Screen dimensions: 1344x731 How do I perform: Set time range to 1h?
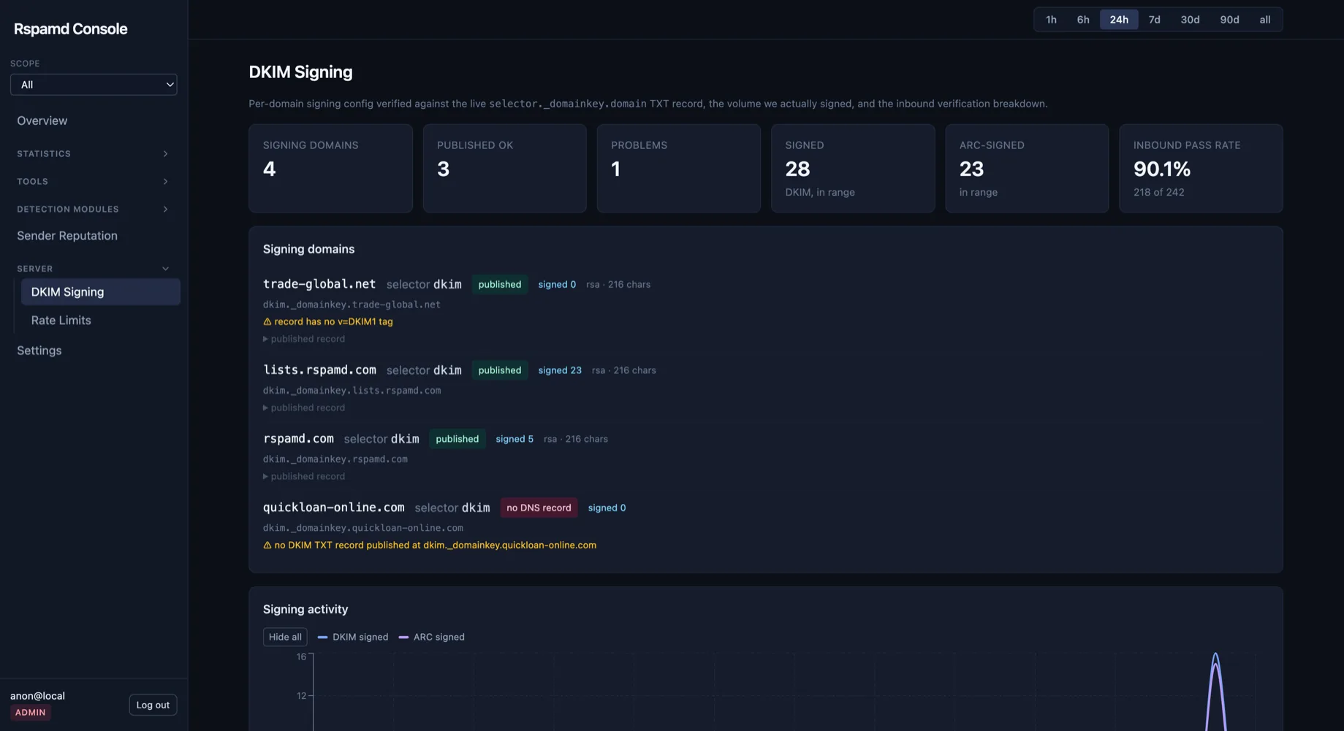1051,20
